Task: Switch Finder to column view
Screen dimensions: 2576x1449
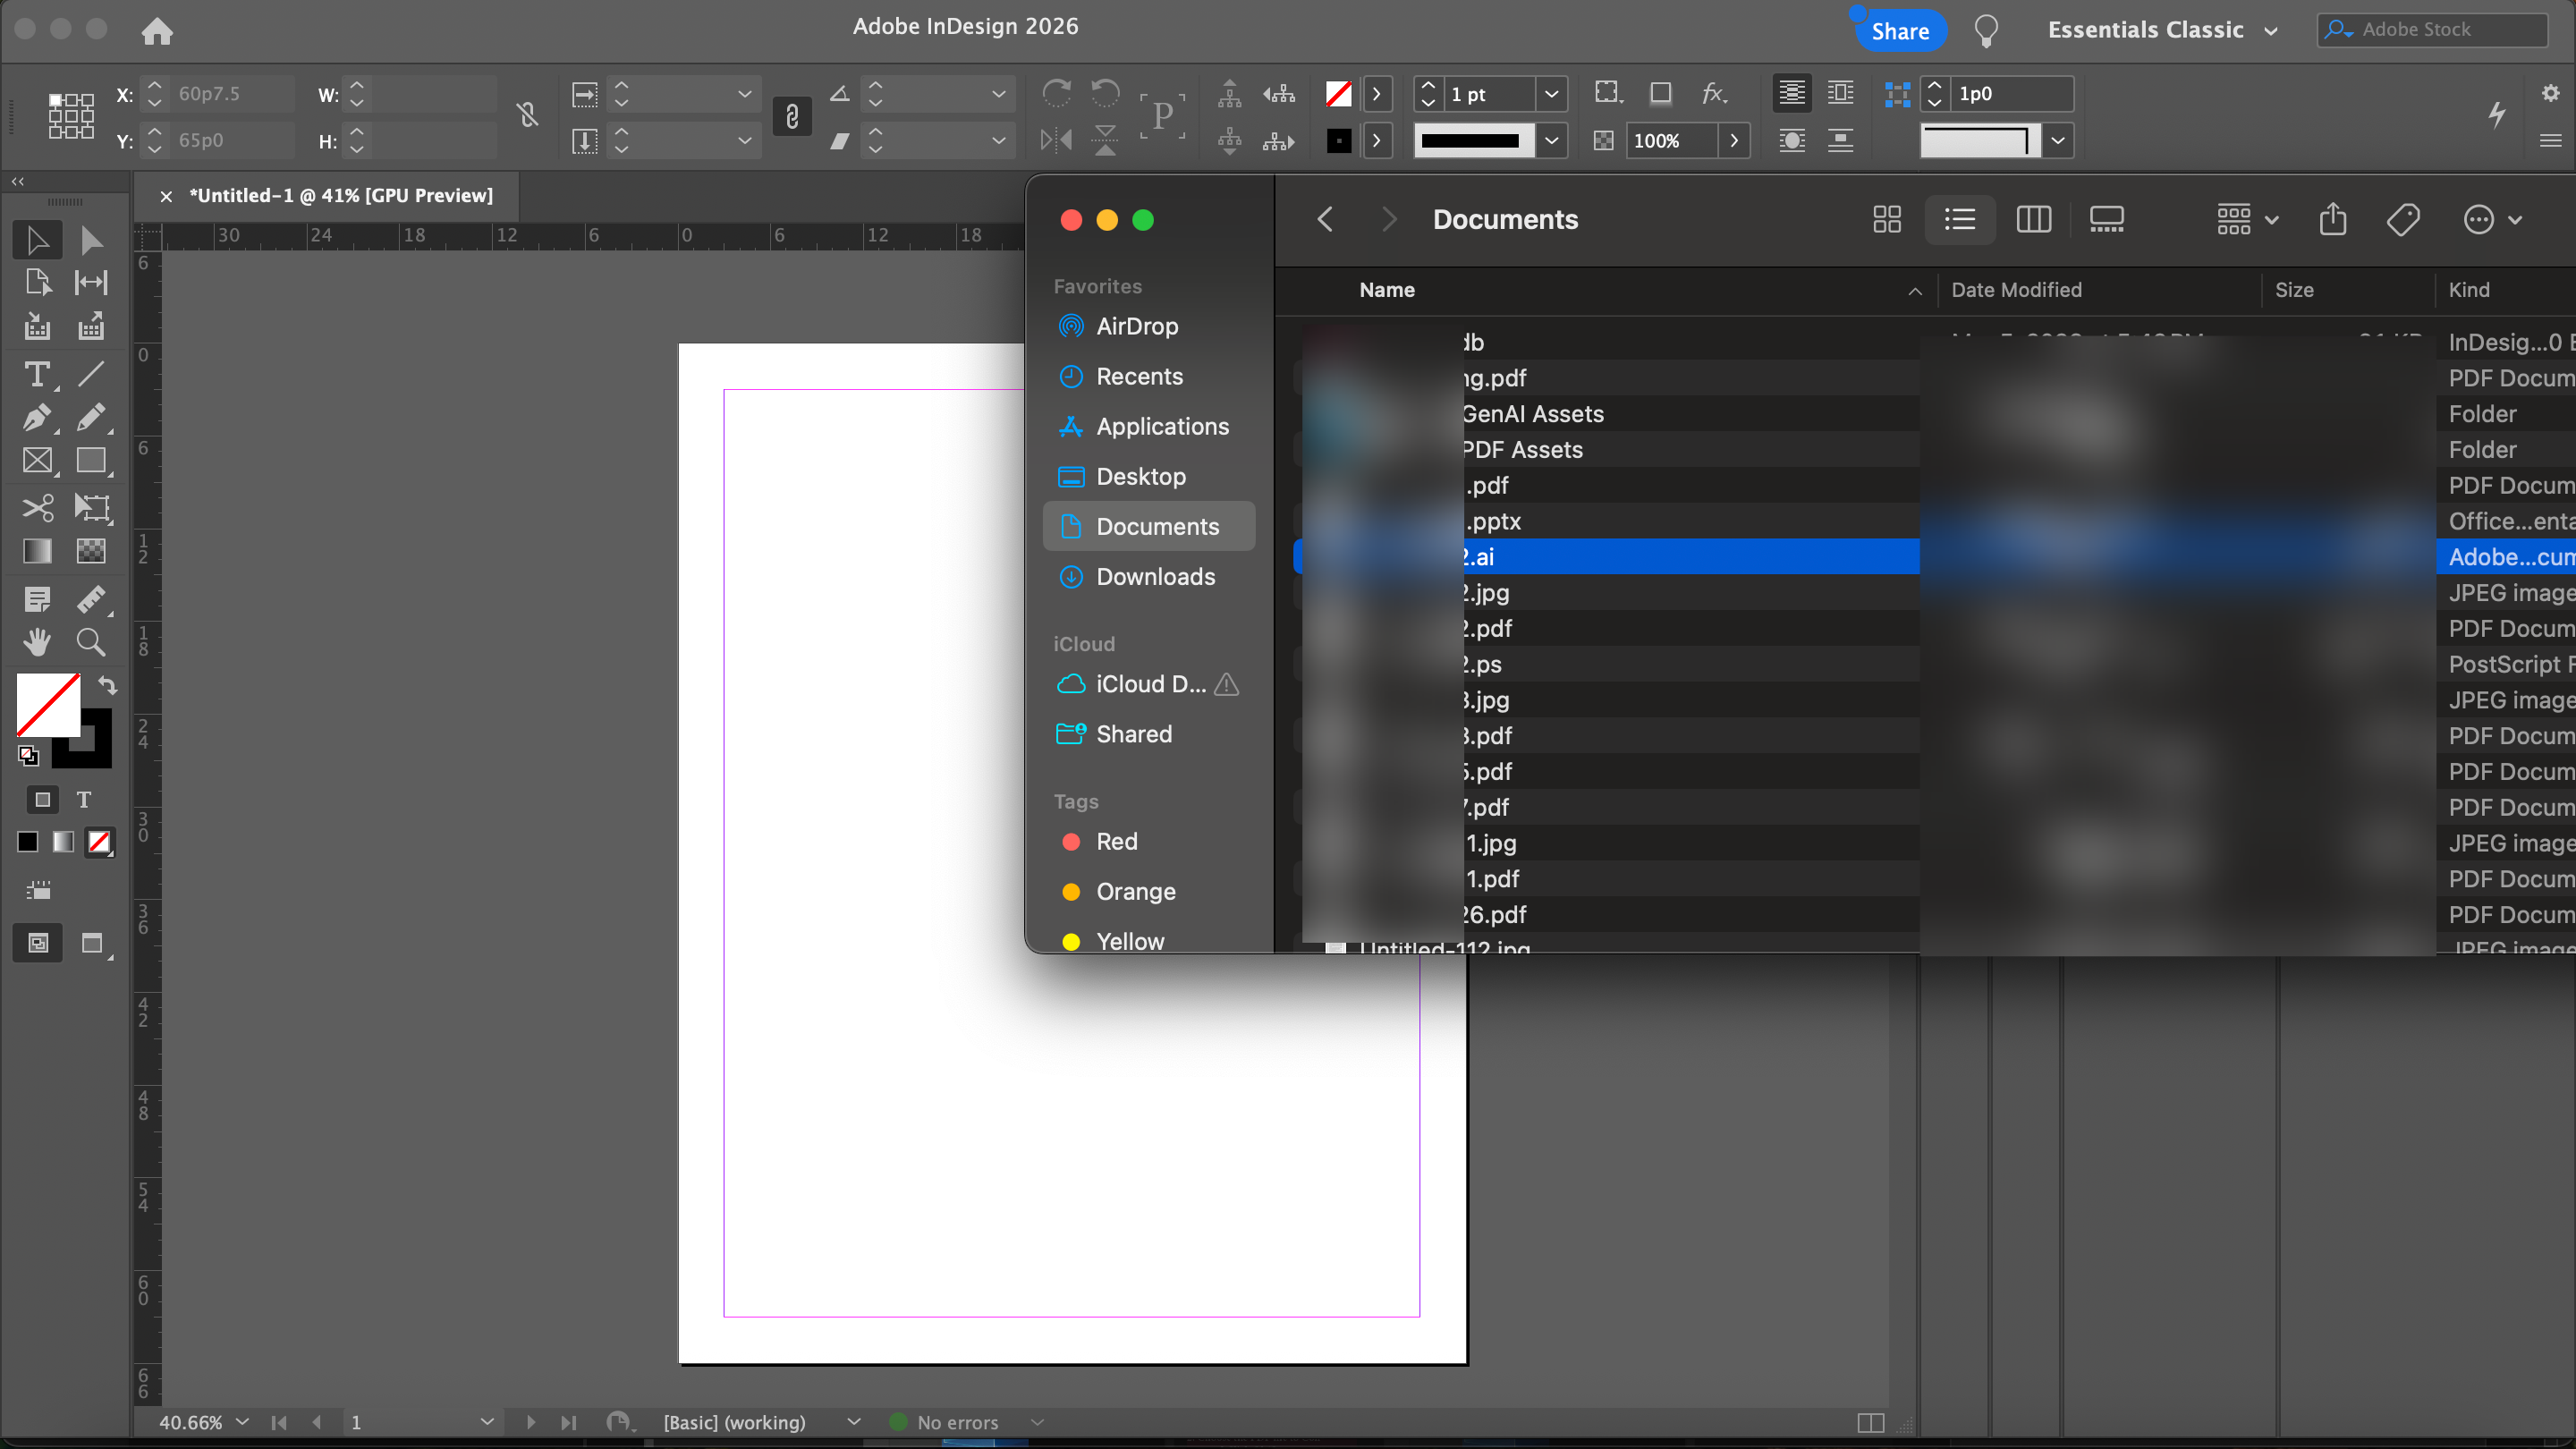Action: [2033, 219]
